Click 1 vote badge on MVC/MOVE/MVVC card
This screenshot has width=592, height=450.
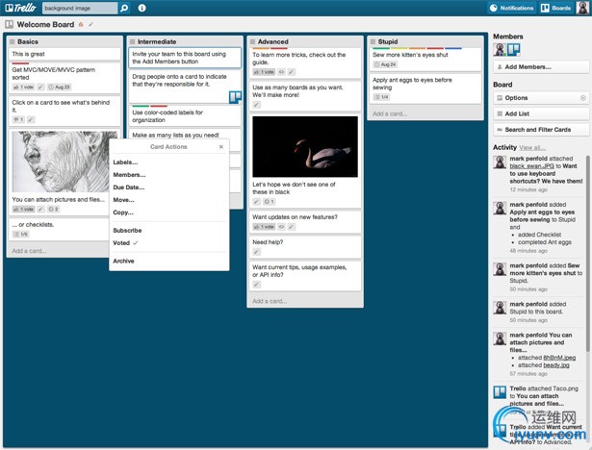23,87
